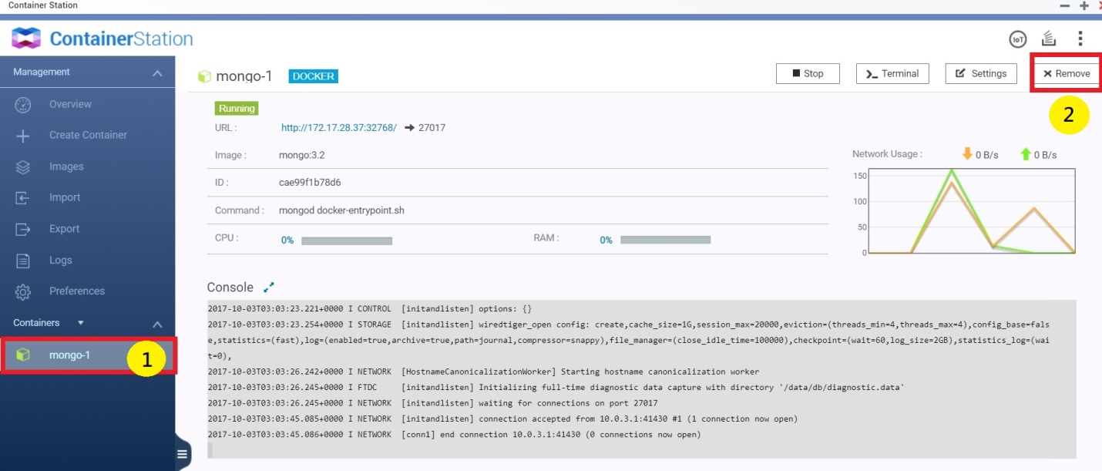1102x471 pixels.
Task: Click the Overview gauge icon
Action: click(x=23, y=104)
